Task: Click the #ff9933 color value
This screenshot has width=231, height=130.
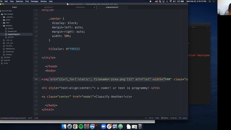Action: point(72,49)
